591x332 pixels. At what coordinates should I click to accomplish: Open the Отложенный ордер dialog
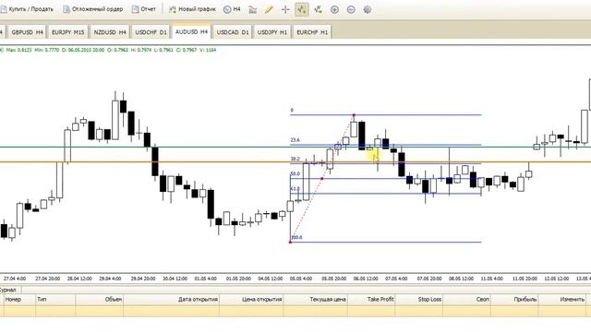tap(92, 9)
